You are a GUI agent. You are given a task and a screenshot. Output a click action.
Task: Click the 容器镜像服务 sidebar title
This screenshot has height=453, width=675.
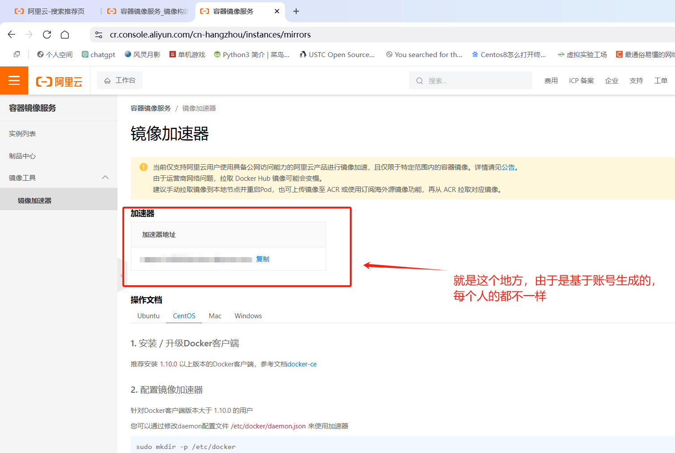coord(33,108)
